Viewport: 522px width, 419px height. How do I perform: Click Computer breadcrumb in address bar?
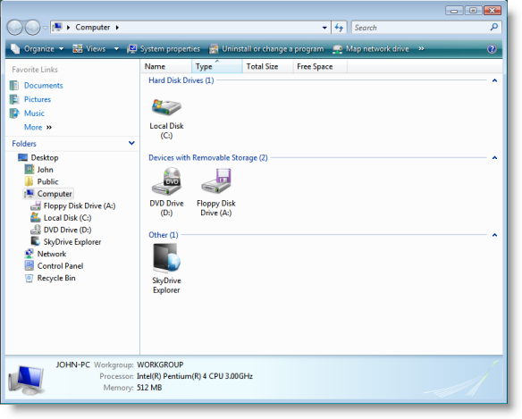point(93,28)
